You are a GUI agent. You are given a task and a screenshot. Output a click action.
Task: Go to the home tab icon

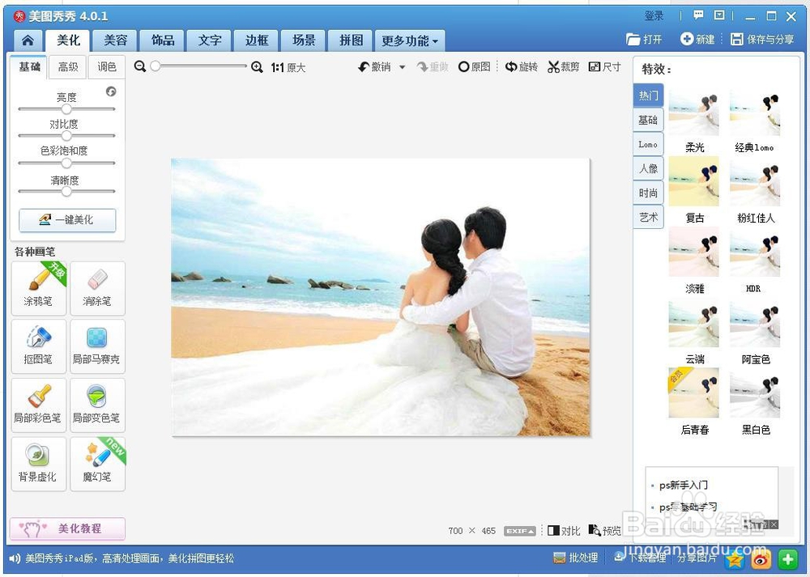(28, 40)
